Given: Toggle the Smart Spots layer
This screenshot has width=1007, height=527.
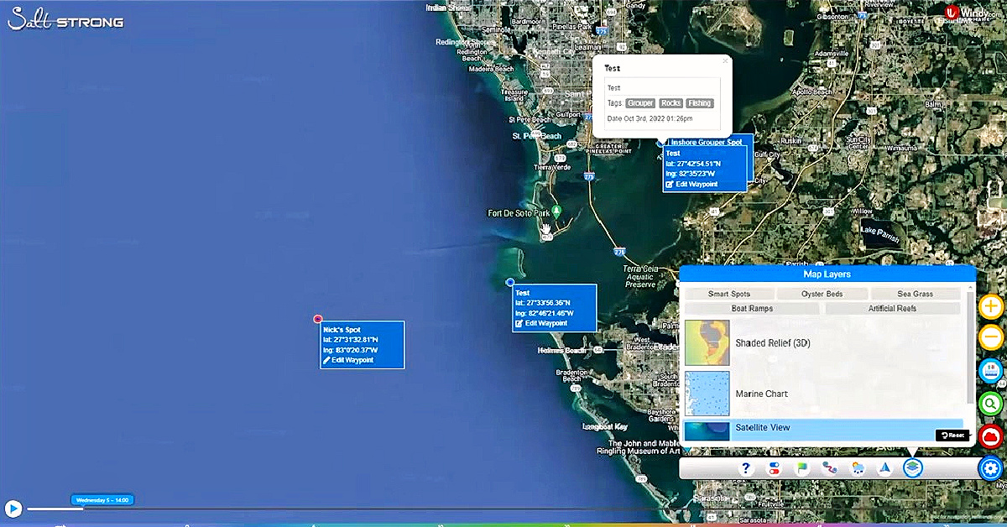Looking at the screenshot, I should tap(728, 294).
